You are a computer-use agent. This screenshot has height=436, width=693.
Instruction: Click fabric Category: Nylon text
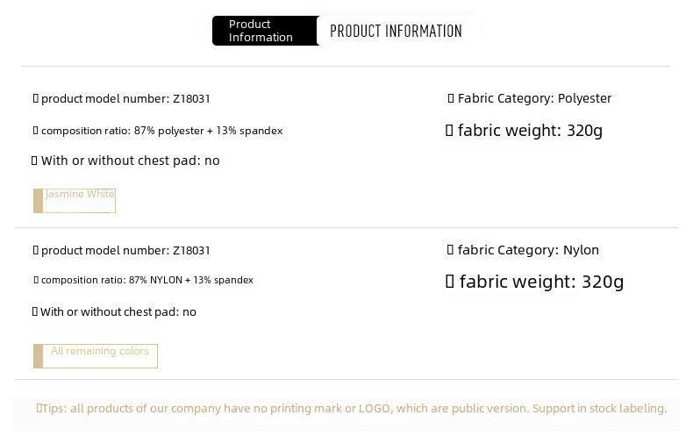(528, 250)
